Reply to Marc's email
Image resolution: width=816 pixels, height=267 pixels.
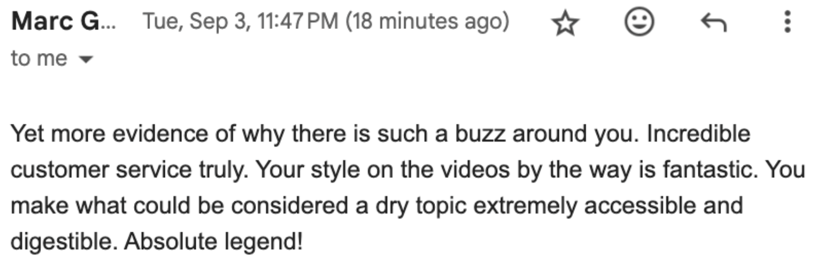click(x=713, y=22)
